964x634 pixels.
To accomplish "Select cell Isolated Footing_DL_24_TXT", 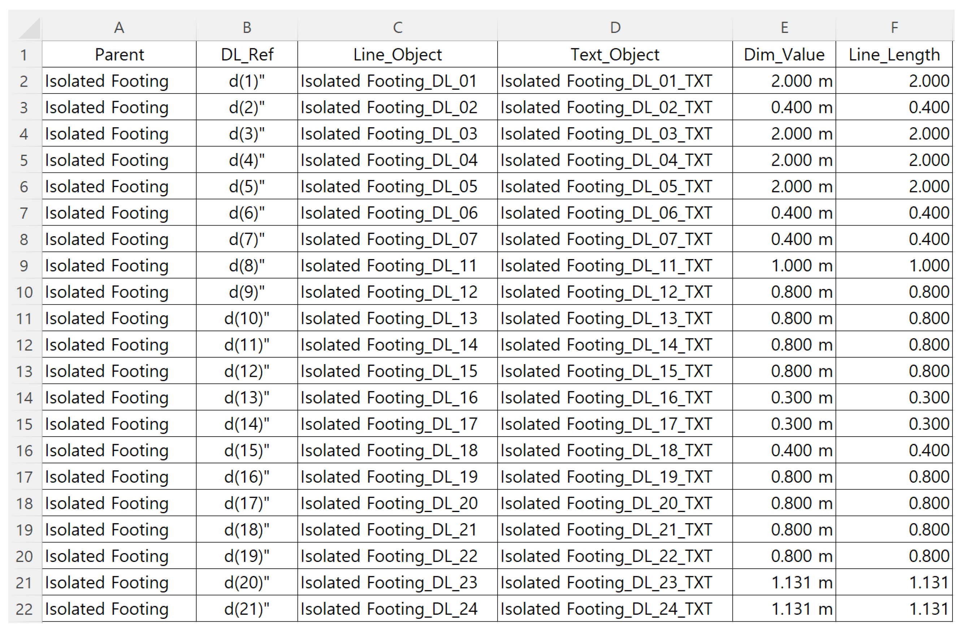I will click(x=606, y=609).
